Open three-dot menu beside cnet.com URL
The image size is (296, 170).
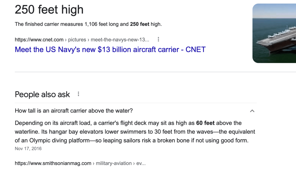[x=158, y=39]
